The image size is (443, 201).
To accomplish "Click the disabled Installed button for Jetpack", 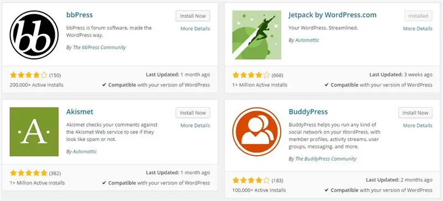I will [419, 16].
